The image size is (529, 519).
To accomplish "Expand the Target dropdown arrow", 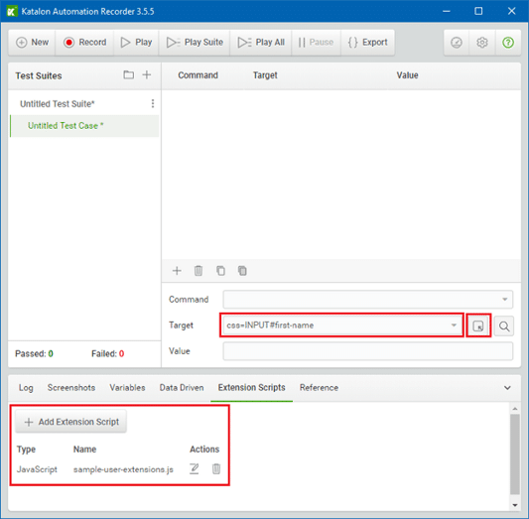I will pyautogui.click(x=454, y=325).
